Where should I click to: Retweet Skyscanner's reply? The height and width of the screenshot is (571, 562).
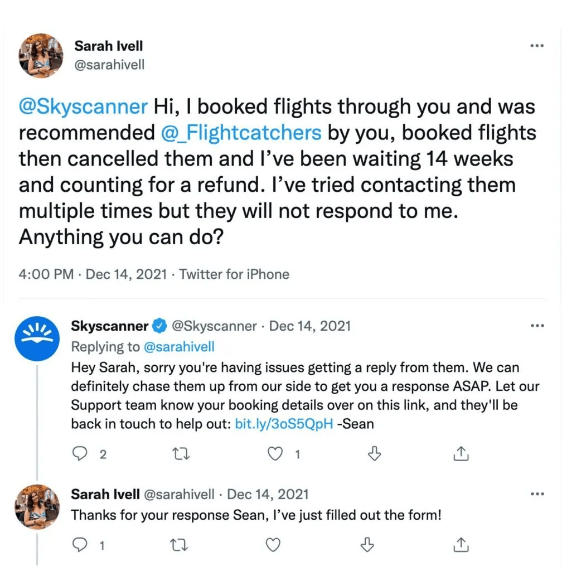181,454
